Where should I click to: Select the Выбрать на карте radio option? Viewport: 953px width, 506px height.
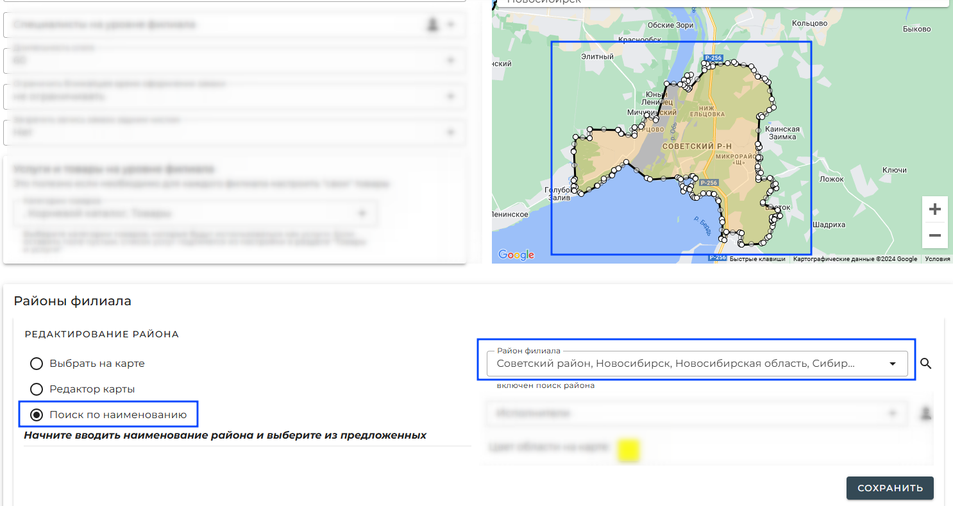click(37, 364)
